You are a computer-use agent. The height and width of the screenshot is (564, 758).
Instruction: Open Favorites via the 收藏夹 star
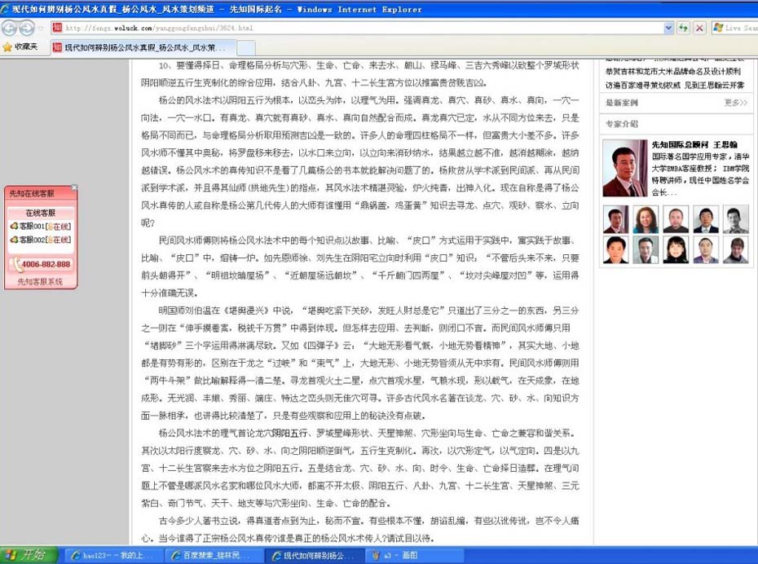pos(20,47)
